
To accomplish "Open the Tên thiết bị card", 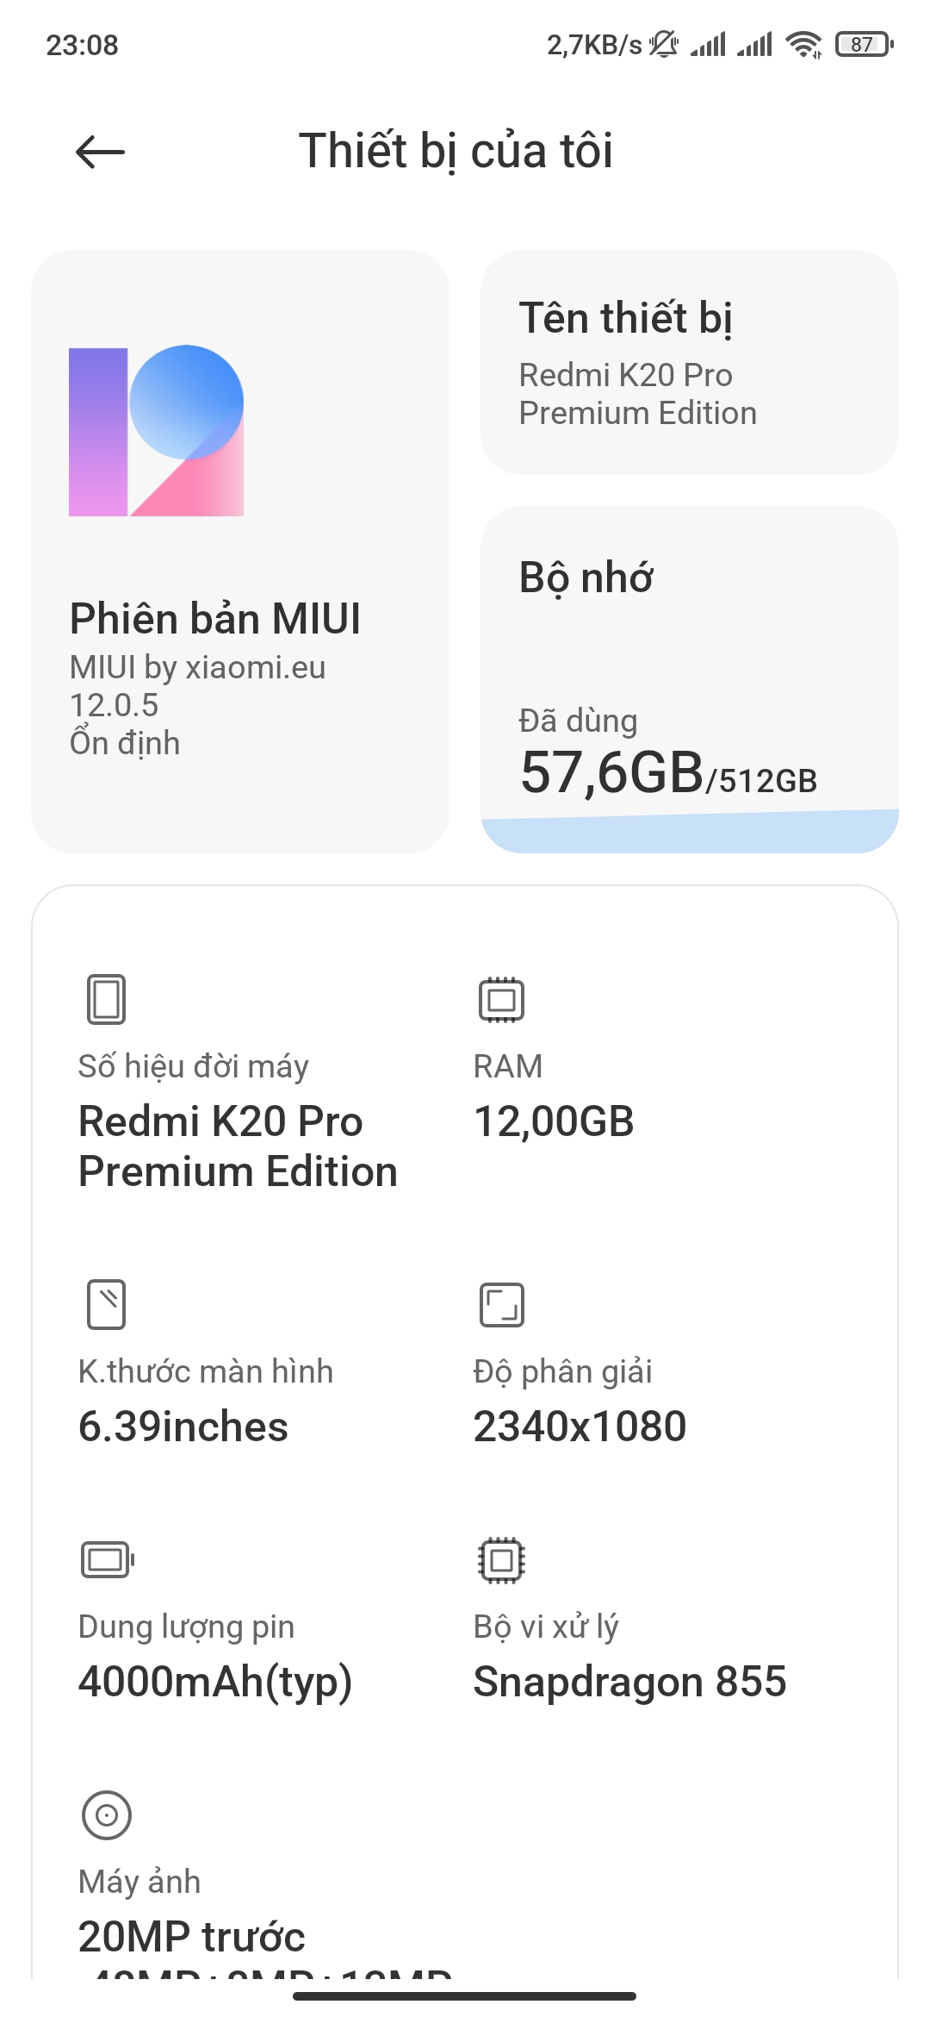I will (x=690, y=362).
